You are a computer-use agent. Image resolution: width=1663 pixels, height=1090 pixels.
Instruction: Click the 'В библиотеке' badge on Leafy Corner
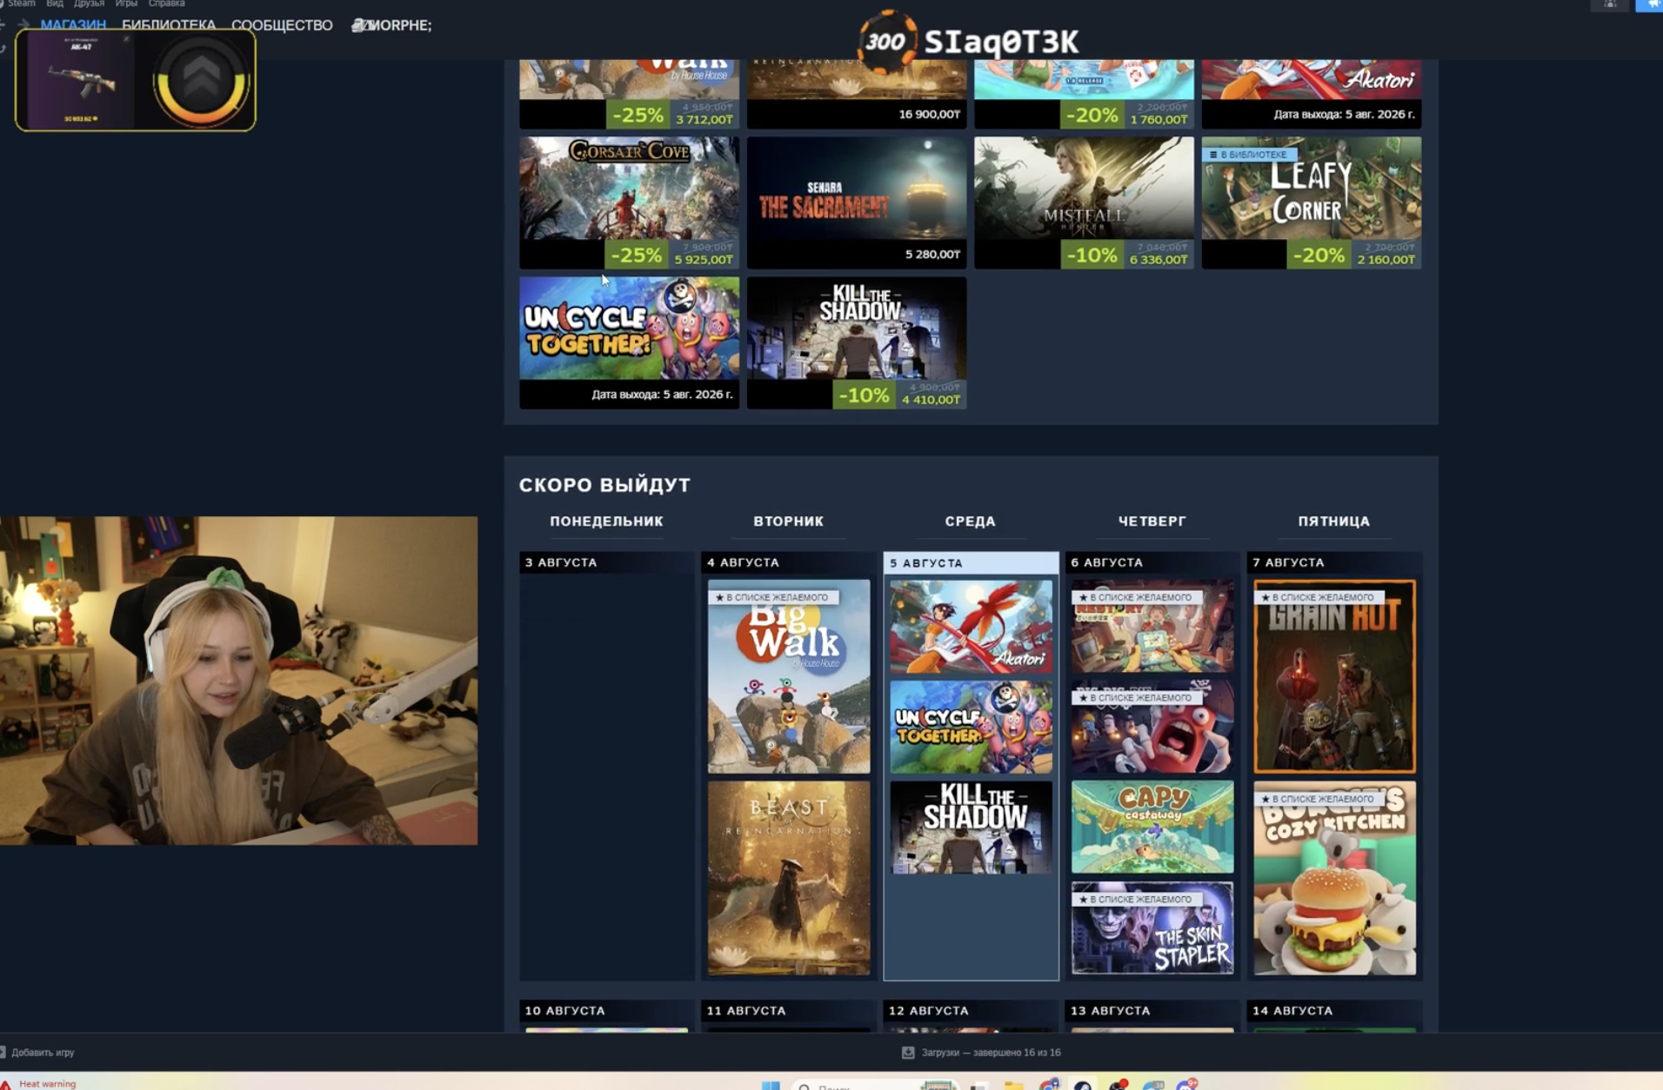pyautogui.click(x=1249, y=155)
